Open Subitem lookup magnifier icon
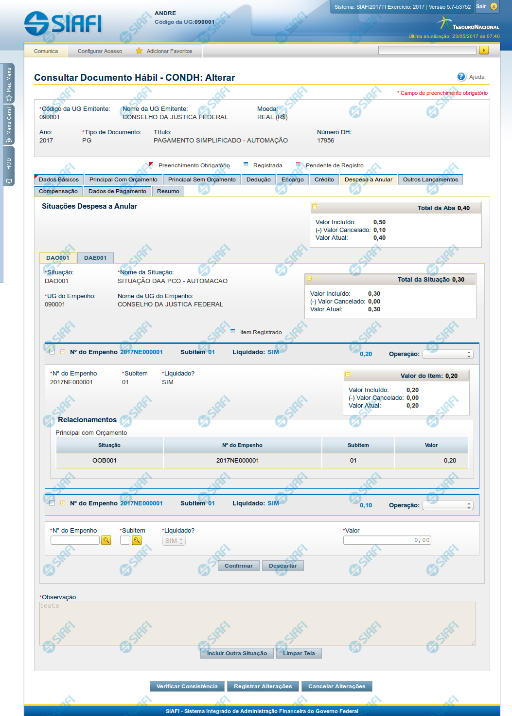The height and width of the screenshot is (716, 512). (137, 540)
